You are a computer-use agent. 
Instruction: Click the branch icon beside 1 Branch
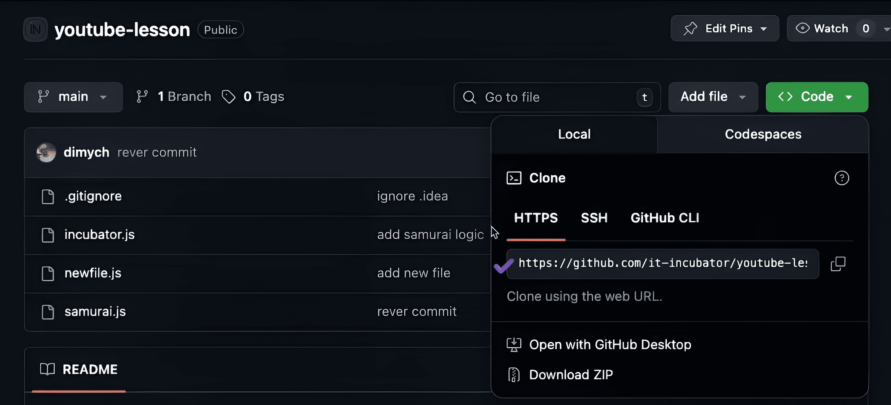point(142,97)
